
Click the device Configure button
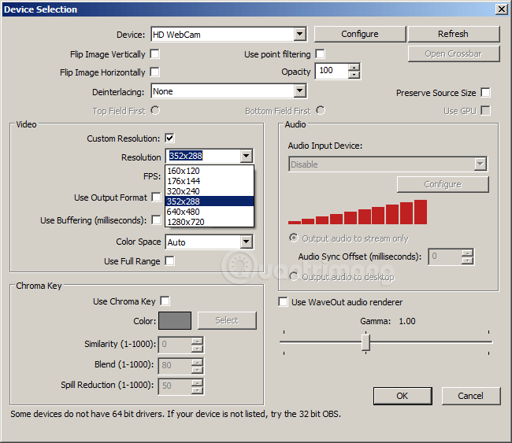[359, 34]
